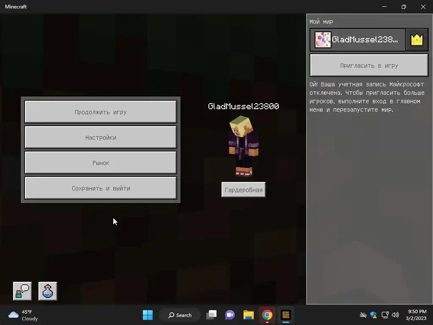This screenshot has height=325, width=433.
Task: Switch to Google Chrome in taskbar
Action: click(x=267, y=315)
